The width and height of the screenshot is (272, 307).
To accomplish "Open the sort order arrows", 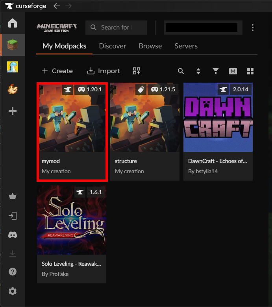I will coord(198,71).
